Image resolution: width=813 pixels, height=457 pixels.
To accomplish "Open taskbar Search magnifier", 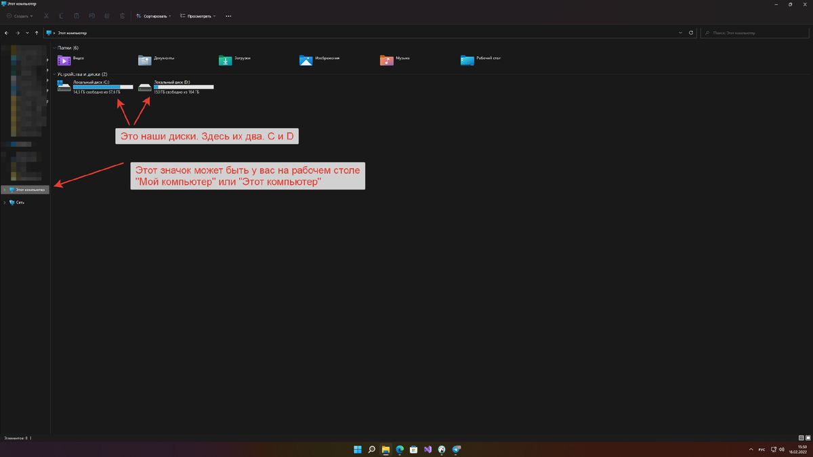I will point(371,450).
